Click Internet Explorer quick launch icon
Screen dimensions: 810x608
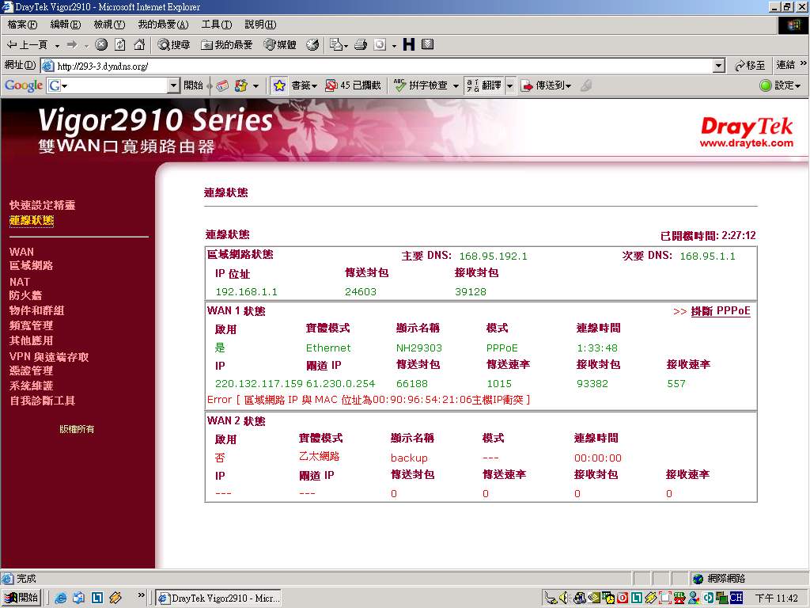point(60,598)
